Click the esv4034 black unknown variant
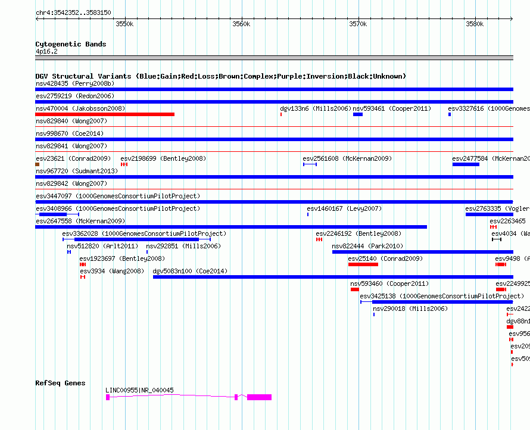This screenshot has width=530, height=430. pos(497,239)
